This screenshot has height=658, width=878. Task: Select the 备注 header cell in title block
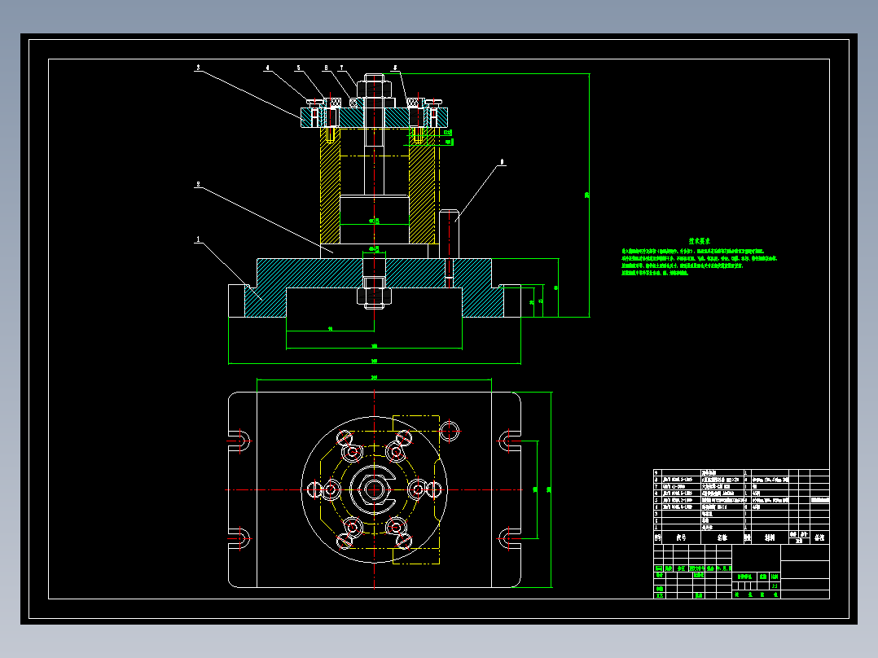(819, 537)
